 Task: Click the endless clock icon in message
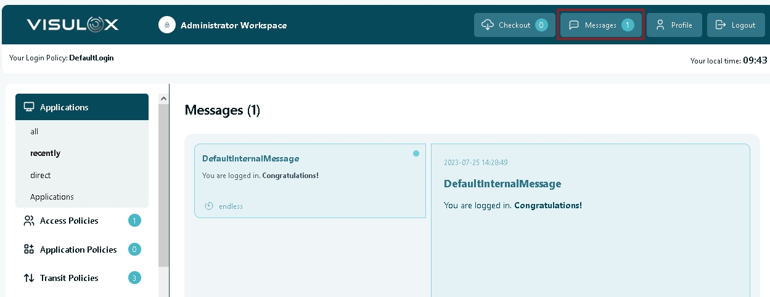pyautogui.click(x=209, y=206)
